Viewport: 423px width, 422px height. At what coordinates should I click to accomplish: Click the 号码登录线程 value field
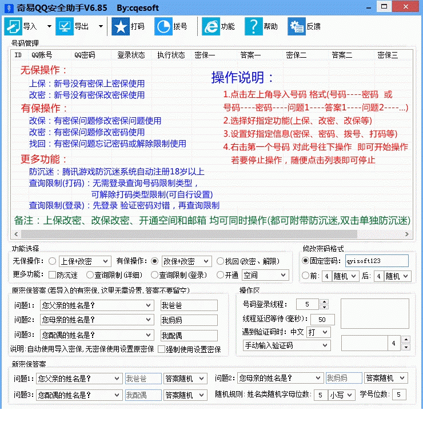point(308,304)
